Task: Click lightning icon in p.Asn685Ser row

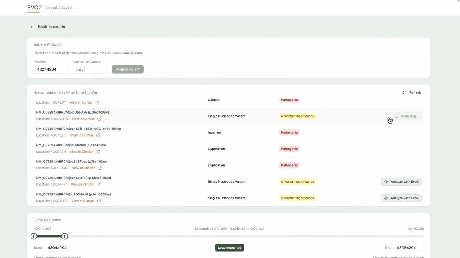Action: [386, 198]
